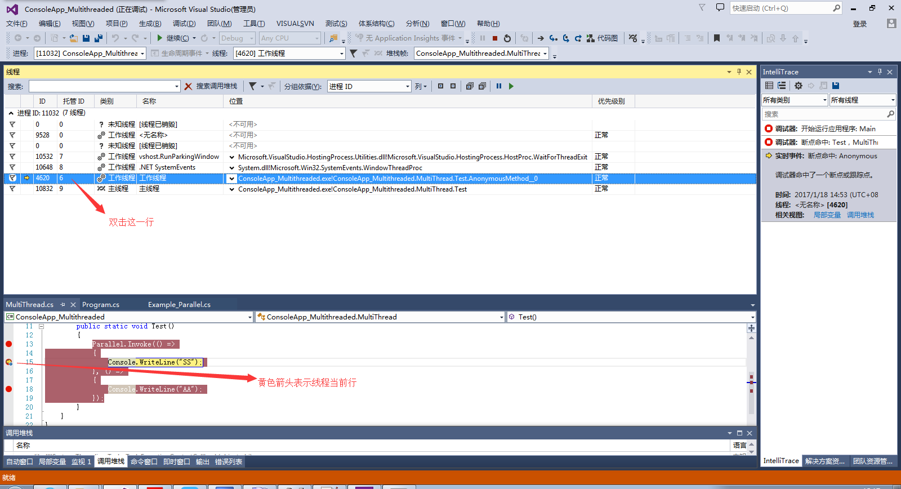Image resolution: width=901 pixels, height=489 pixels.
Task: Click the 调用堆栈 link in IntelliTrace
Action: 860,215
